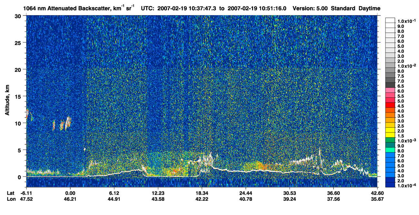Select the end time 2007-02-19 10:51:16.0
Viewport: 419px width, 215px height.
point(258,8)
